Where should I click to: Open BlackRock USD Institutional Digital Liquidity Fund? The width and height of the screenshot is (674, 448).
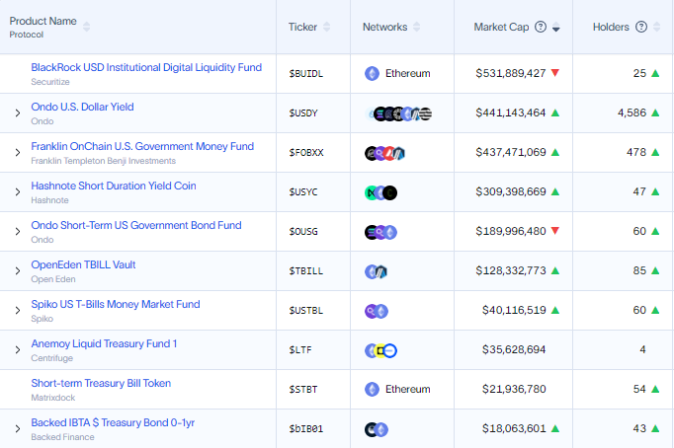(146, 67)
